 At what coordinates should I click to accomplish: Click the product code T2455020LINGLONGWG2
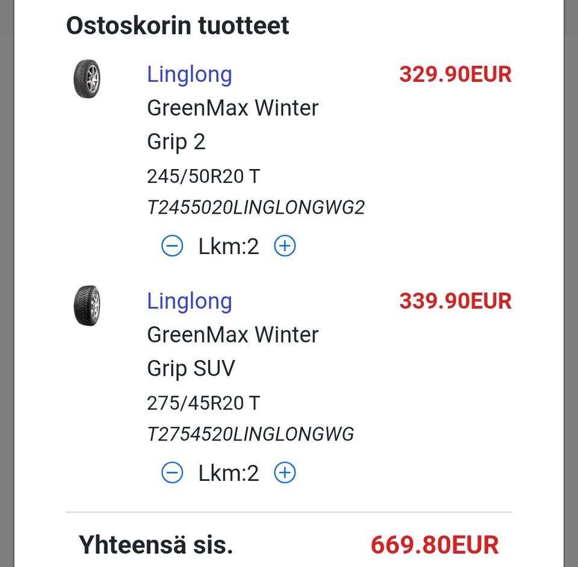(256, 208)
